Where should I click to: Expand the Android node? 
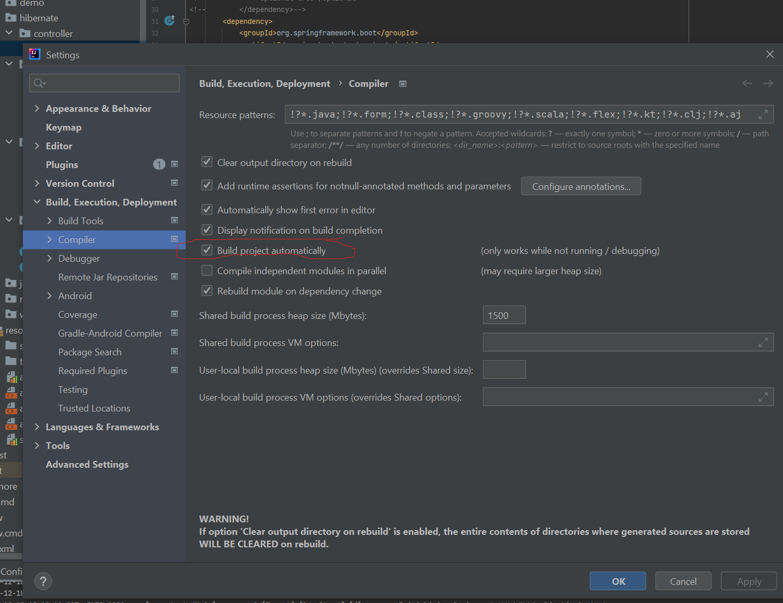pyautogui.click(x=49, y=296)
